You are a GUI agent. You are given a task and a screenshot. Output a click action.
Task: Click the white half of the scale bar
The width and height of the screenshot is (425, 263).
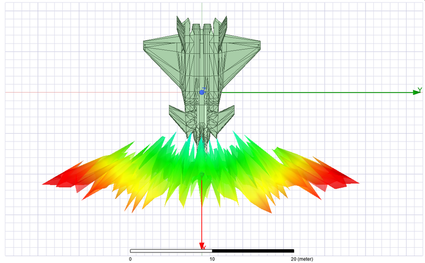(171, 251)
